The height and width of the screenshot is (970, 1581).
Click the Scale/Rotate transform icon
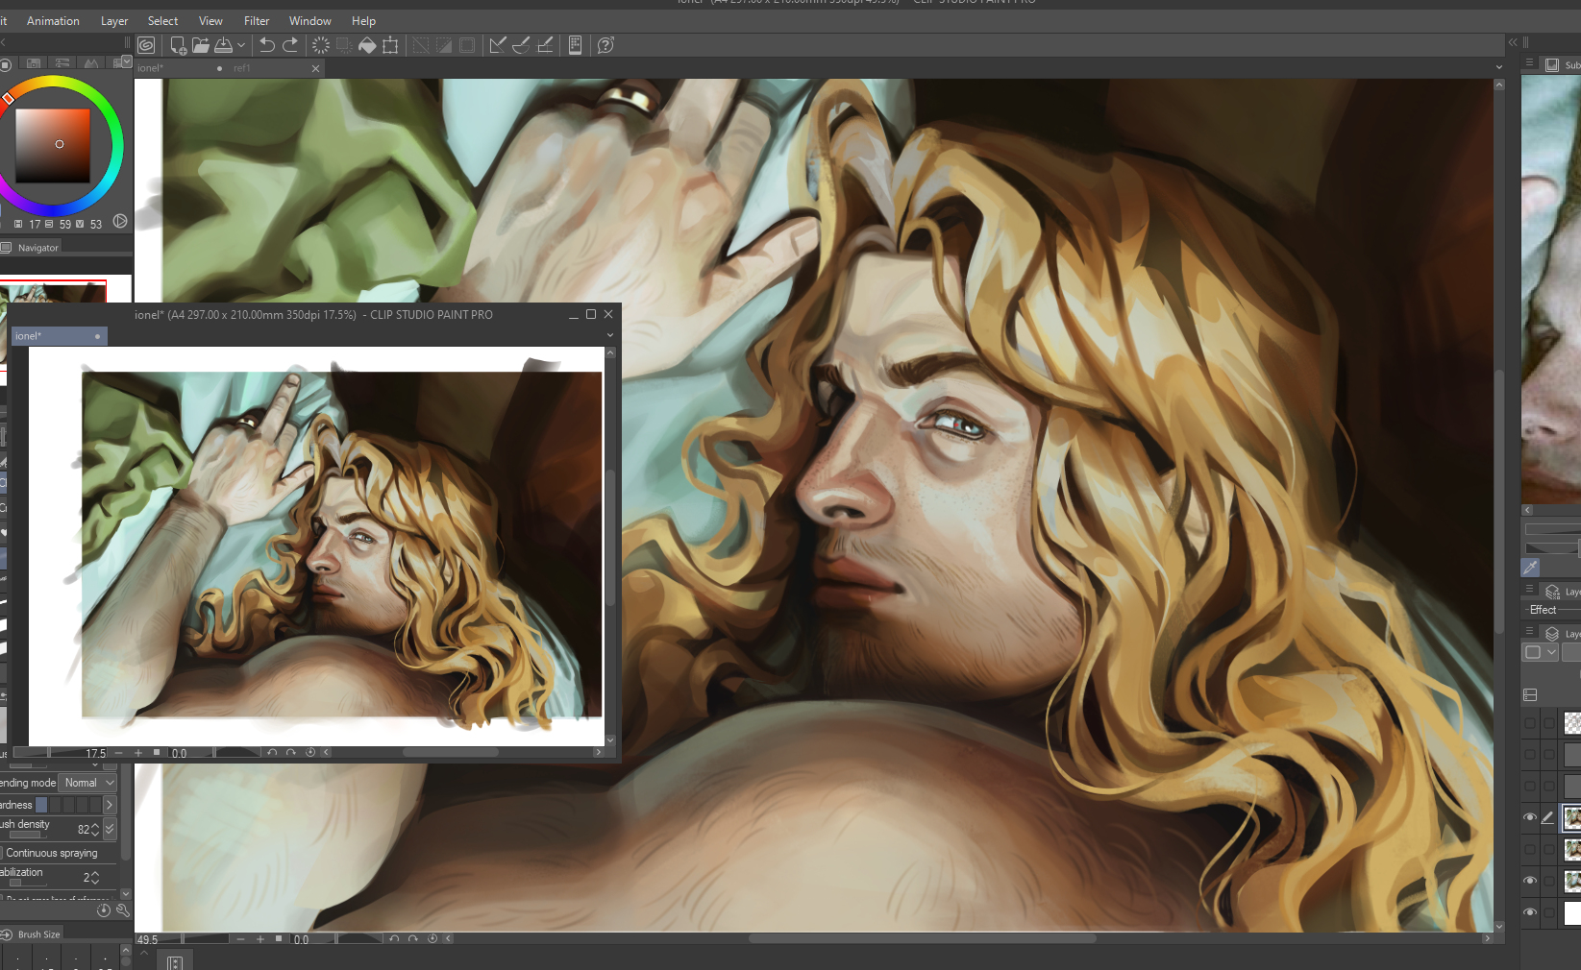[x=390, y=45]
